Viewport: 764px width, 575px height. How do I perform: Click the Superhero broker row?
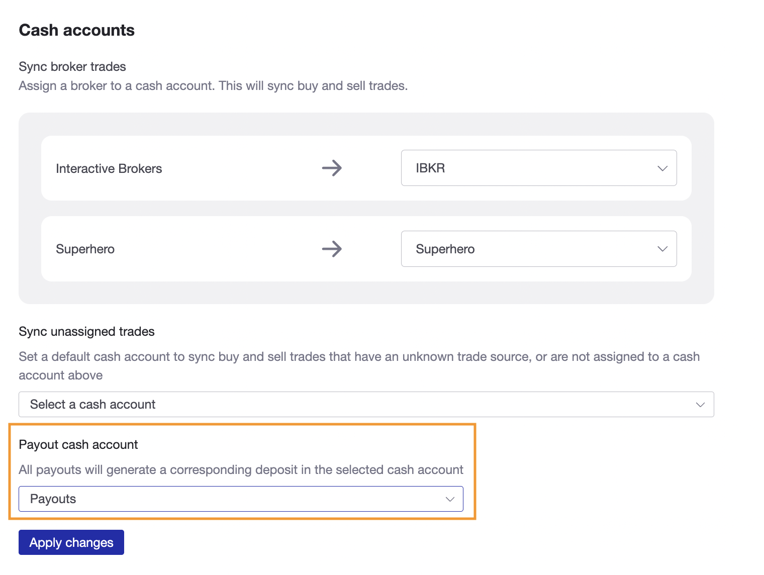(85, 249)
